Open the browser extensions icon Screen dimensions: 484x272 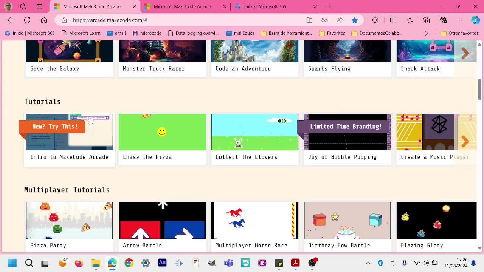375,20
